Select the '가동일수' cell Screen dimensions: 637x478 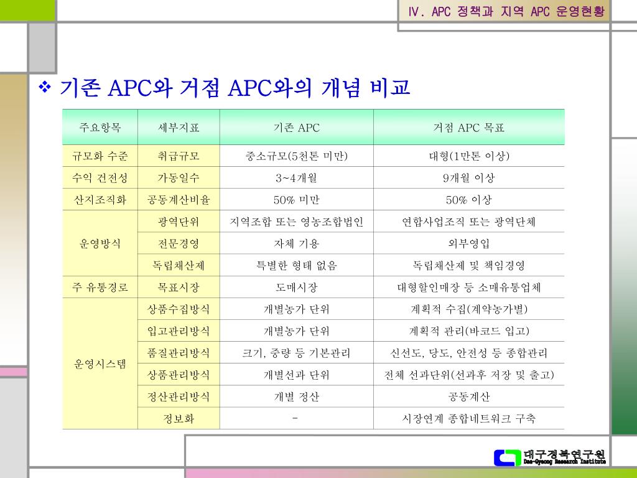pyautogui.click(x=179, y=177)
